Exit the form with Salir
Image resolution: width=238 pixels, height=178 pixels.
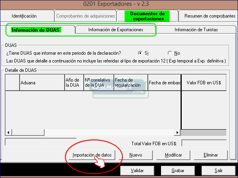click(x=218, y=171)
